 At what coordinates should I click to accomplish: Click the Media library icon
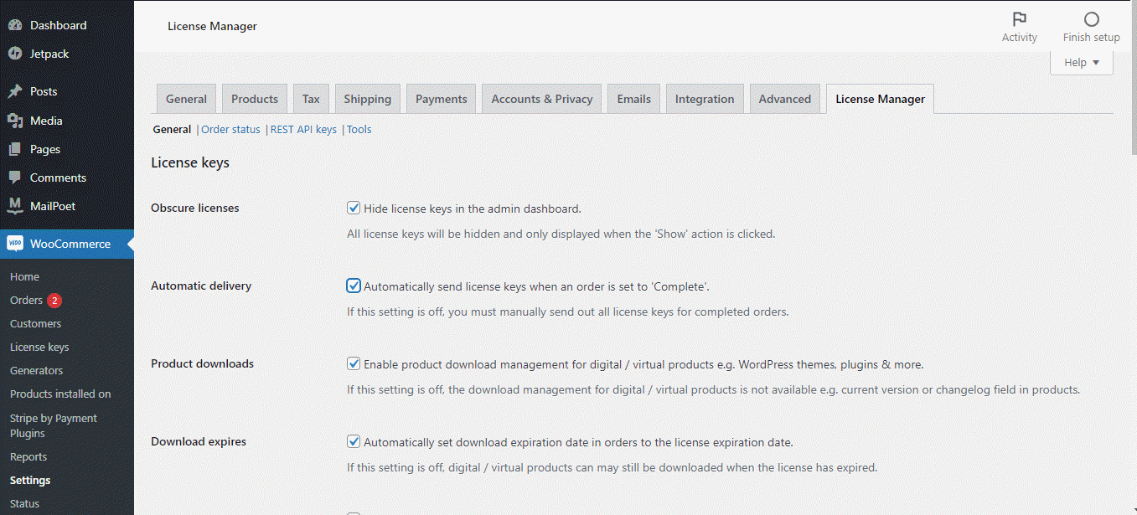tap(14, 121)
